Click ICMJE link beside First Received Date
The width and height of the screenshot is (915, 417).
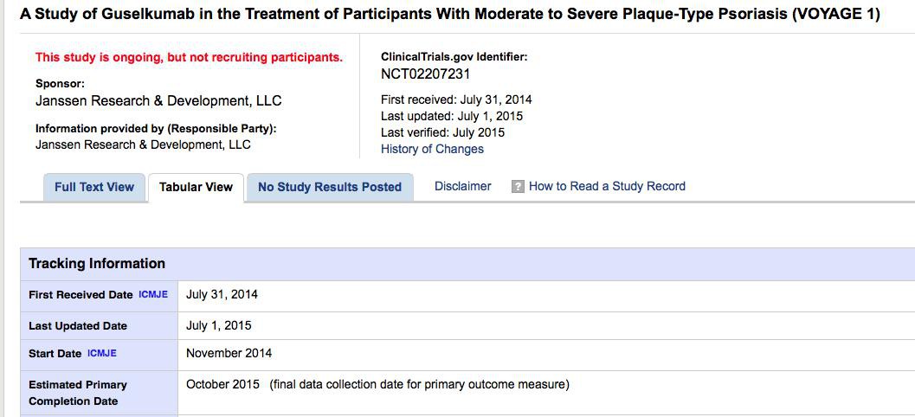153,295
